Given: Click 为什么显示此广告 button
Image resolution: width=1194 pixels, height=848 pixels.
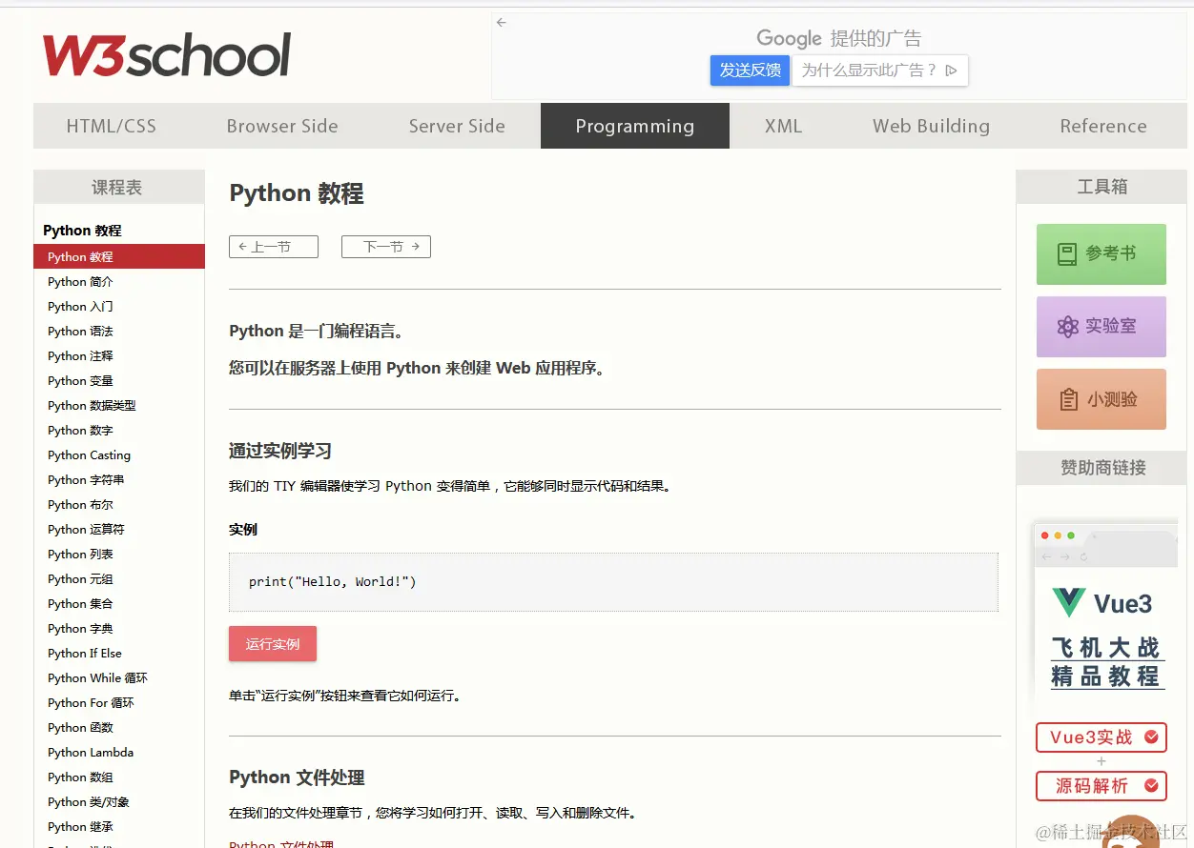Looking at the screenshot, I should pos(879,71).
